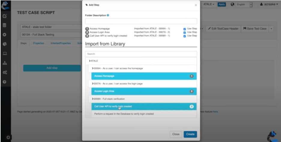Click the globe language icon
This screenshot has height=142, width=281.
point(233,4)
